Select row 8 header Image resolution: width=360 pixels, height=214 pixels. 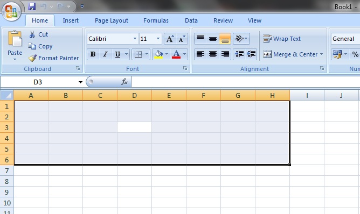coord(6,181)
